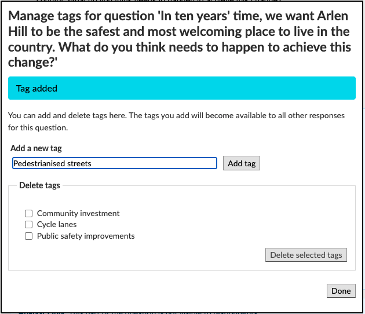Tick the Community investment checkbox
This screenshot has width=365, height=314.
tap(28, 213)
